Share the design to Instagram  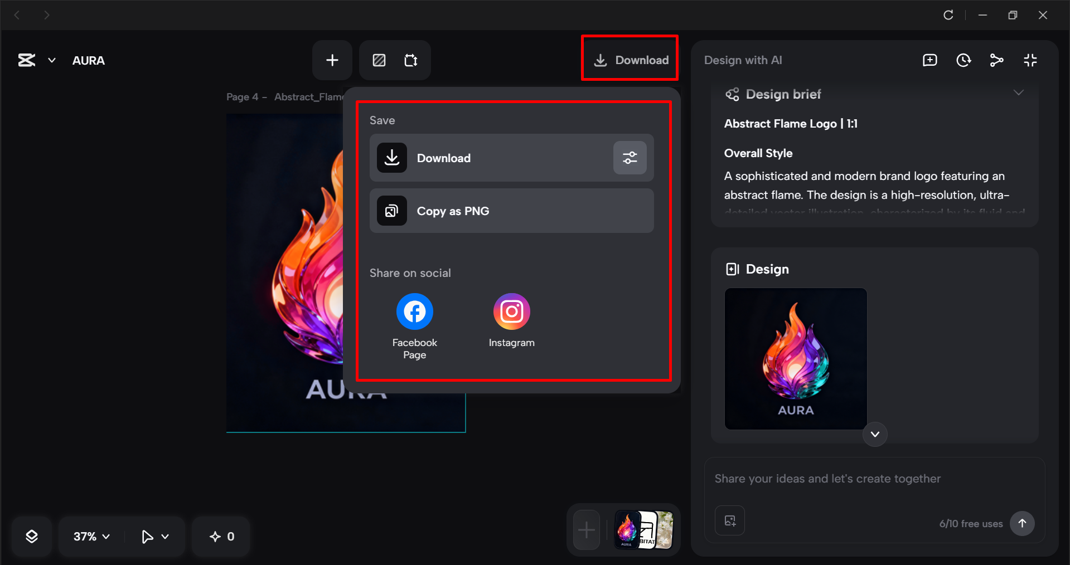pyautogui.click(x=511, y=311)
